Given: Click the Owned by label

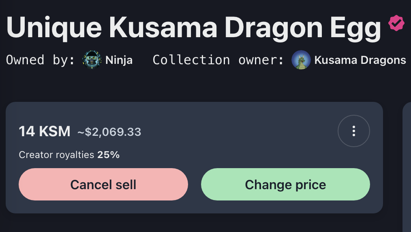Looking at the screenshot, I should (x=41, y=61).
